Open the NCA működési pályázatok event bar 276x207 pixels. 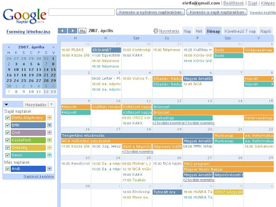(x=121, y=141)
